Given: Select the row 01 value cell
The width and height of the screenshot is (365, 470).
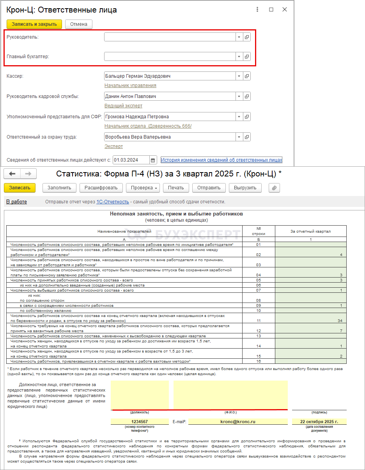Looking at the screenshot, I should coord(311,244).
